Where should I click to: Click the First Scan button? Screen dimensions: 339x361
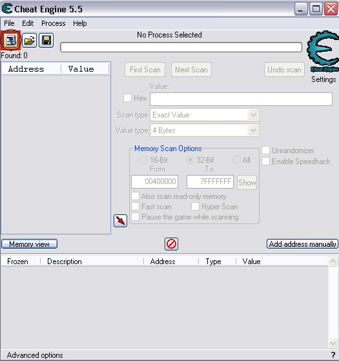coord(145,70)
